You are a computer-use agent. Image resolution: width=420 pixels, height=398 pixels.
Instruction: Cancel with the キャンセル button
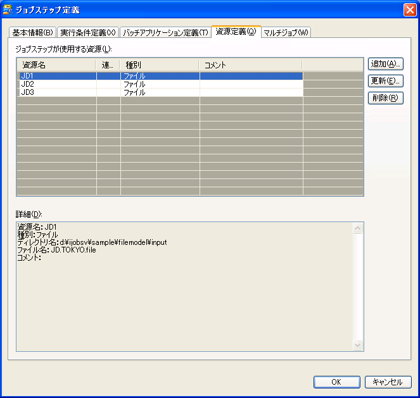pyautogui.click(x=388, y=382)
